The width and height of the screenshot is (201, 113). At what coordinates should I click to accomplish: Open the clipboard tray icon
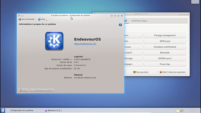[x=177, y=111]
